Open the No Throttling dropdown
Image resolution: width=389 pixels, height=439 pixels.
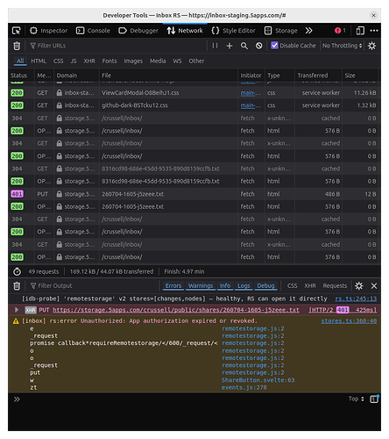point(342,46)
